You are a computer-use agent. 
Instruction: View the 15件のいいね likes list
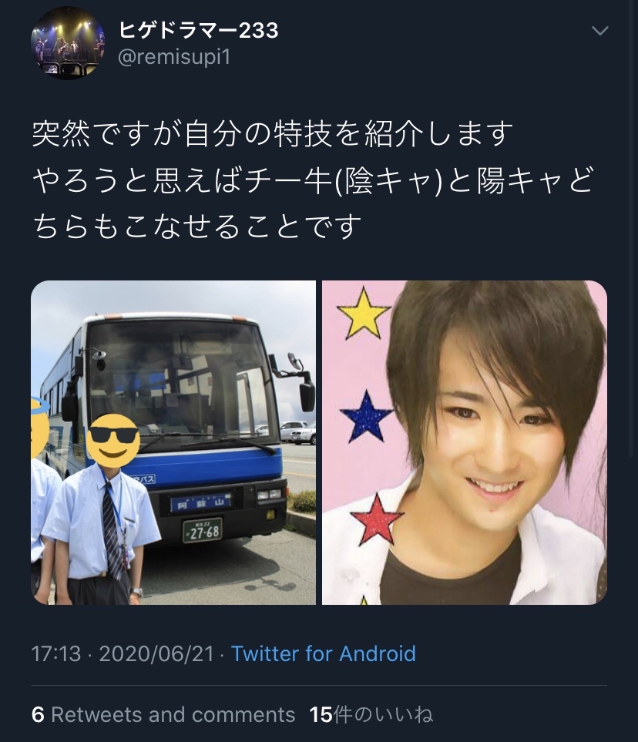click(371, 714)
